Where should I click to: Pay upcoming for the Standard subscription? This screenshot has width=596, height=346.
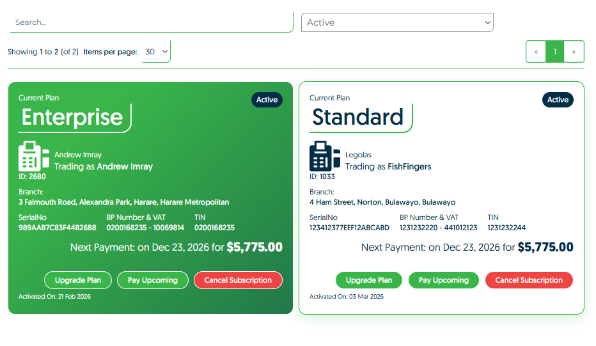[x=443, y=280]
